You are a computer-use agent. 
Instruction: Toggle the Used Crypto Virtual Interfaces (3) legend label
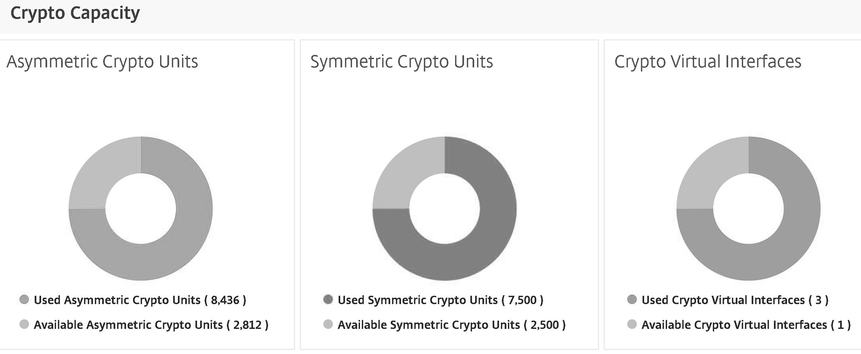(735, 300)
